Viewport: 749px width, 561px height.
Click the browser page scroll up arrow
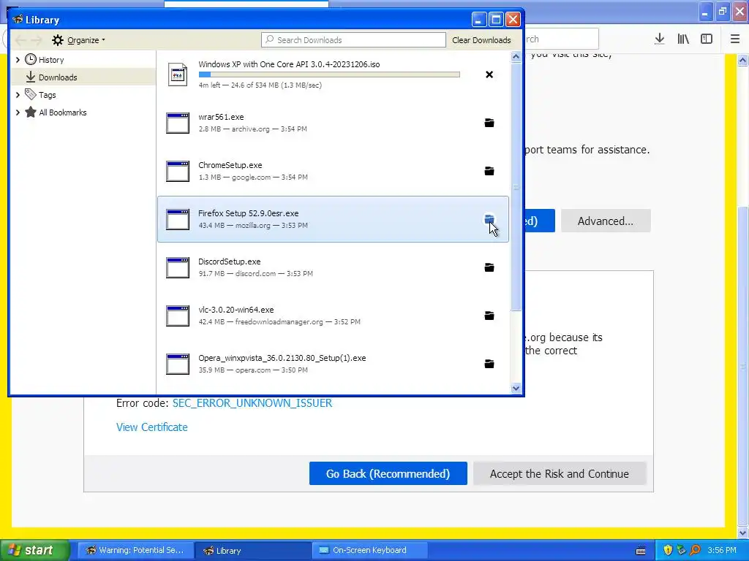(742, 60)
